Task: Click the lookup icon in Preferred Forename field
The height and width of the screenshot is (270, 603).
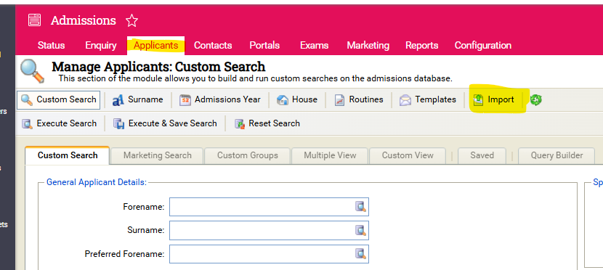Action: coord(360,254)
